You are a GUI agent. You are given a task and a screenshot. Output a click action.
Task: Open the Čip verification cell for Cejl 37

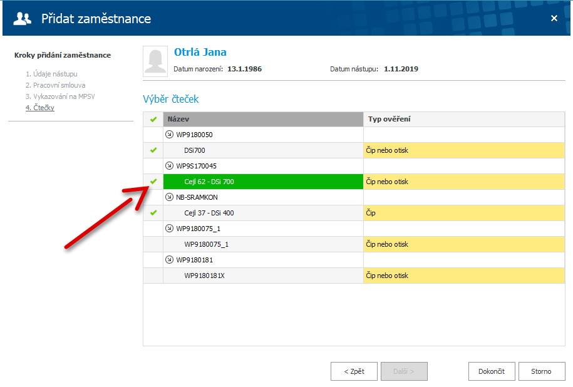(464, 213)
